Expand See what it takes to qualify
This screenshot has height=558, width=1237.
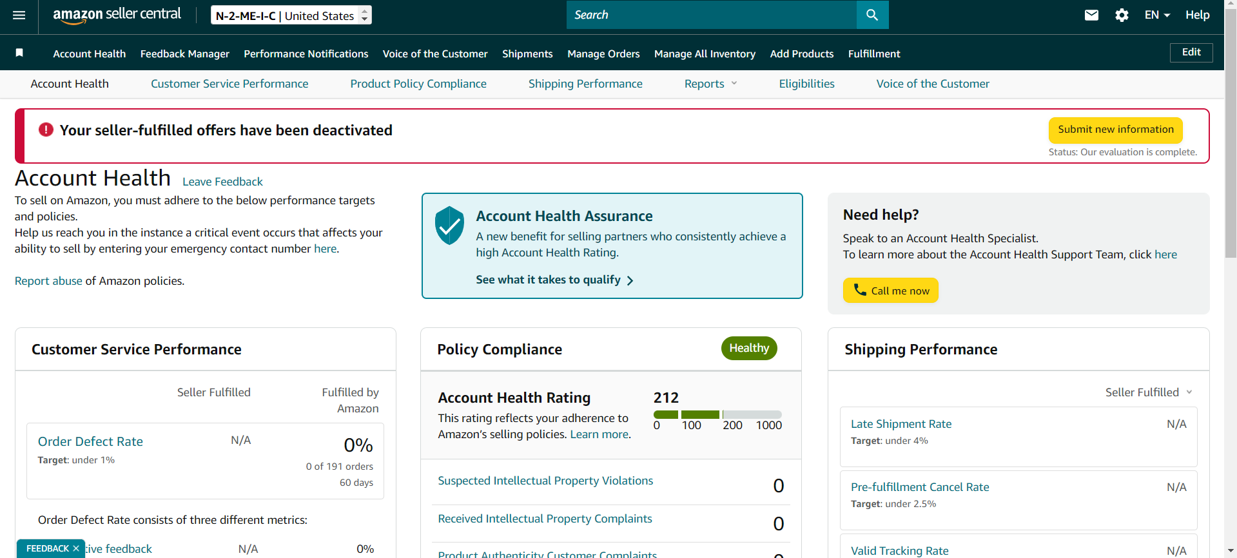pos(554,280)
